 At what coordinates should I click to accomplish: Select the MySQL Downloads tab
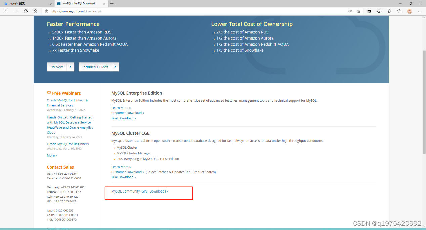tap(81, 3)
